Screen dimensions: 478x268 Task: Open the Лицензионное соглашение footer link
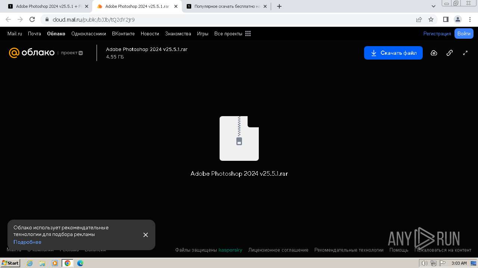(278, 250)
